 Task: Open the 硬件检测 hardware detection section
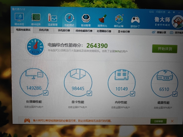click(x=36, y=19)
